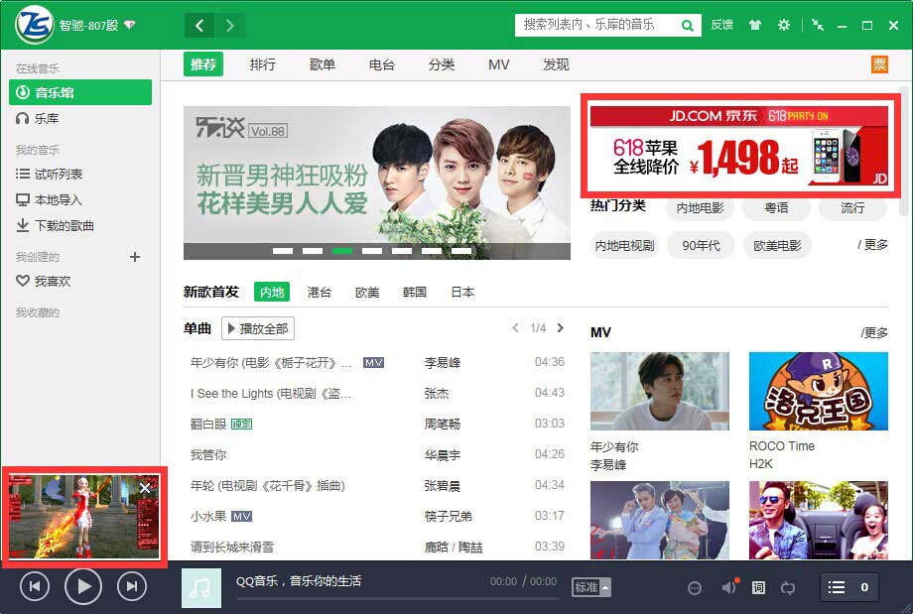Open the ROCO Time MV thumbnail

coord(819,391)
